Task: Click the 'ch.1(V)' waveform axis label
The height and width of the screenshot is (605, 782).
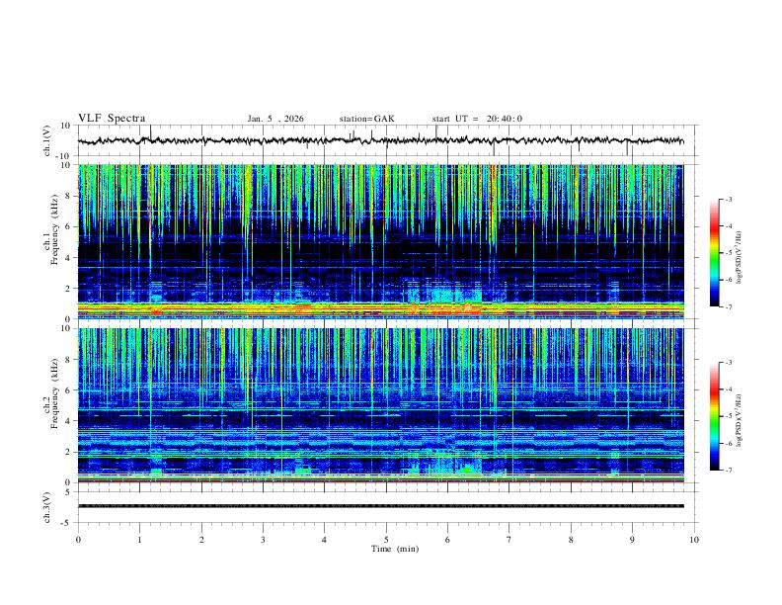Action: tap(47, 140)
